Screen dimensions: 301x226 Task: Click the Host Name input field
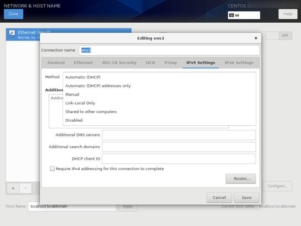pos(72,206)
